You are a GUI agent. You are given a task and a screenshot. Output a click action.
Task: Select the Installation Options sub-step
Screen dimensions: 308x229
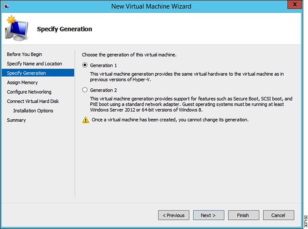tap(33, 111)
